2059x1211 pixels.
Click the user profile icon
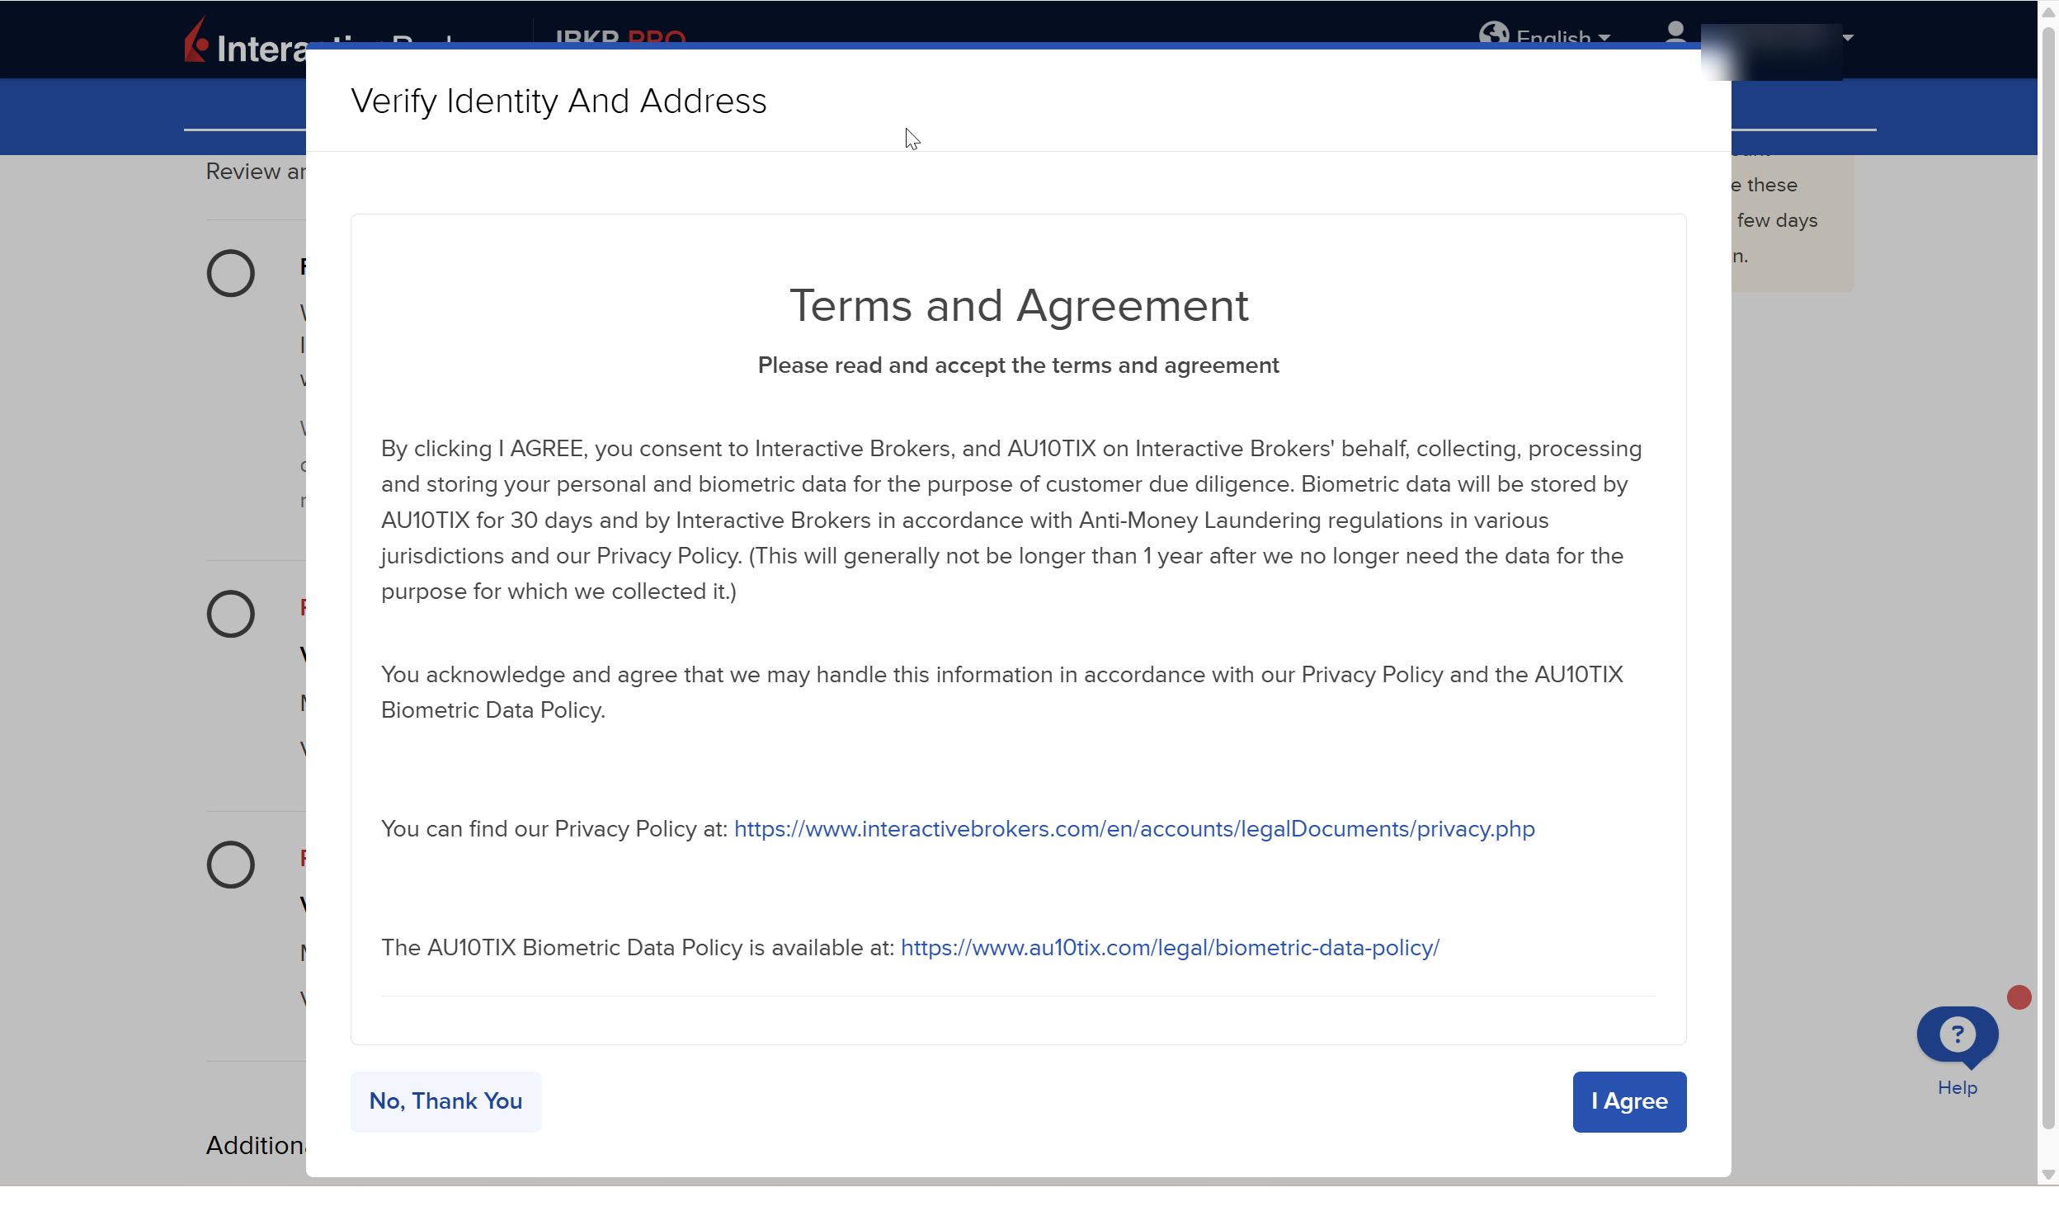[1675, 33]
